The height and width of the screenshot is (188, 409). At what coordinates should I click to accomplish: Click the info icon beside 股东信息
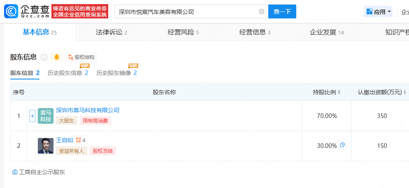(x=44, y=57)
